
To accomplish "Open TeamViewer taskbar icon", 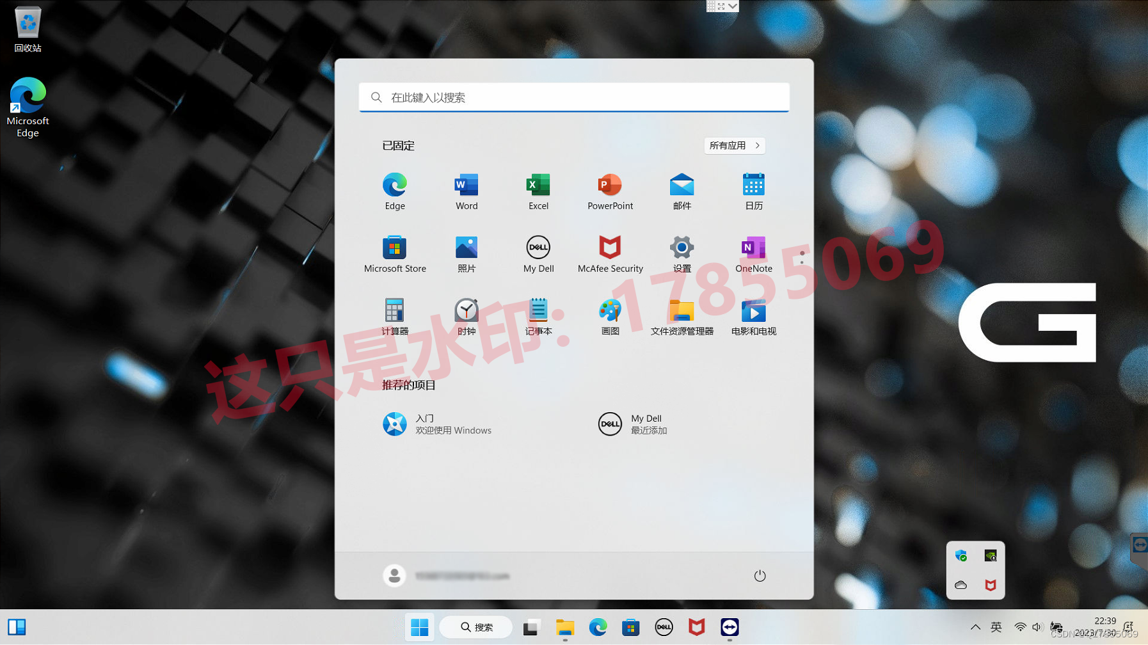I will (729, 627).
